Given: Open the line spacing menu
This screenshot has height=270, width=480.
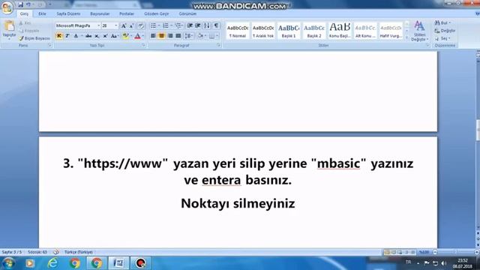Looking at the screenshot, I should click(x=189, y=36).
